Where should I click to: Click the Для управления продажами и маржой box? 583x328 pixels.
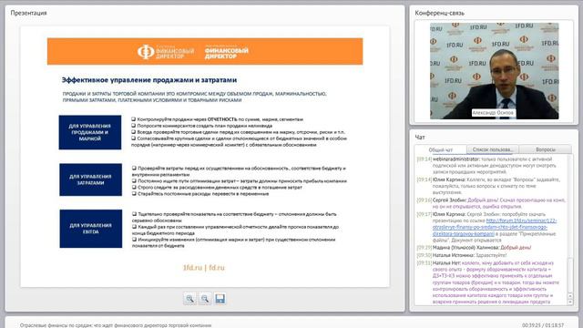click(90, 132)
